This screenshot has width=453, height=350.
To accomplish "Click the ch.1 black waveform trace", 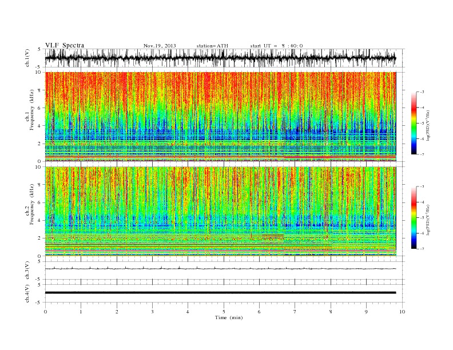I will coord(220,58).
